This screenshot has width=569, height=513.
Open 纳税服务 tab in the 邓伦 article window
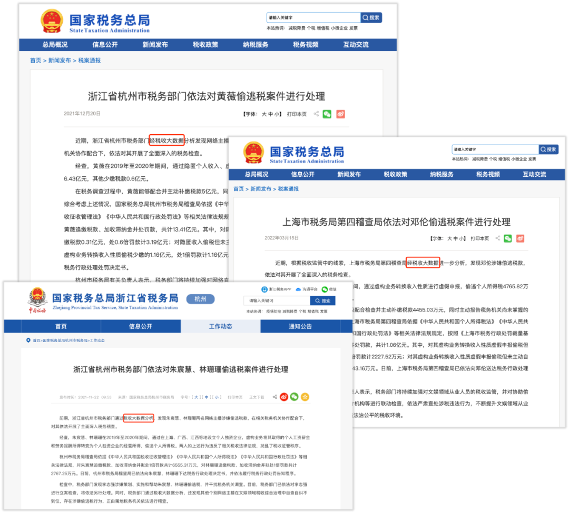pyautogui.click(x=442, y=174)
